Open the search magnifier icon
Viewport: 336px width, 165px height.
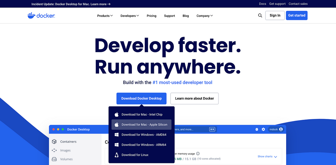[x=260, y=15]
